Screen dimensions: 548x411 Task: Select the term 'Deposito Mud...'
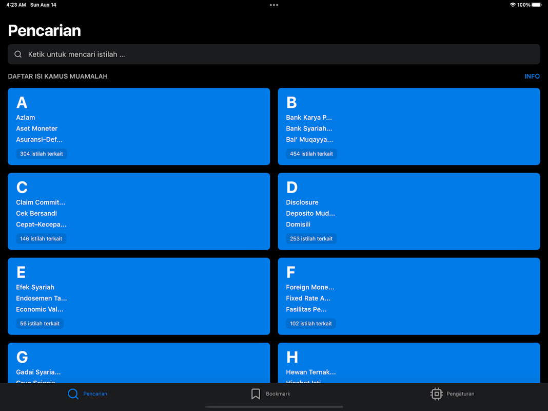(310, 213)
